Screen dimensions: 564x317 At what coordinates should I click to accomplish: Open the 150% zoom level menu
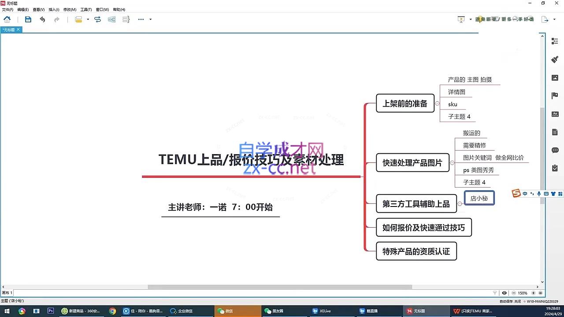[523, 293]
